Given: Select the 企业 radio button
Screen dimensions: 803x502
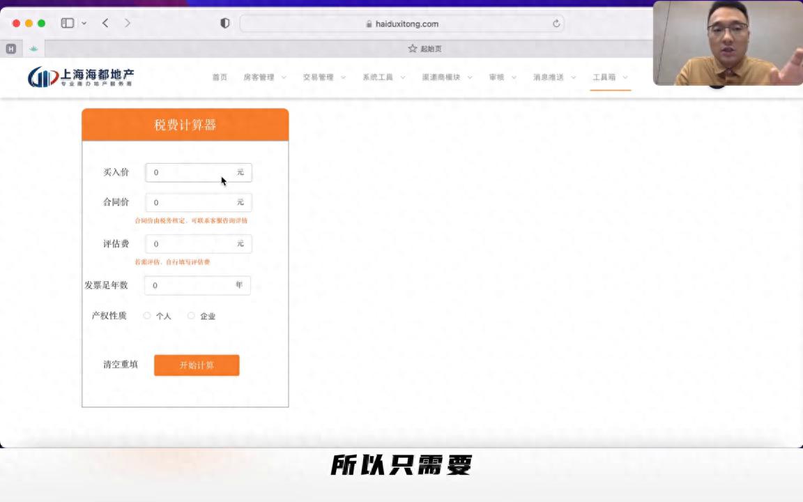Looking at the screenshot, I should (191, 316).
